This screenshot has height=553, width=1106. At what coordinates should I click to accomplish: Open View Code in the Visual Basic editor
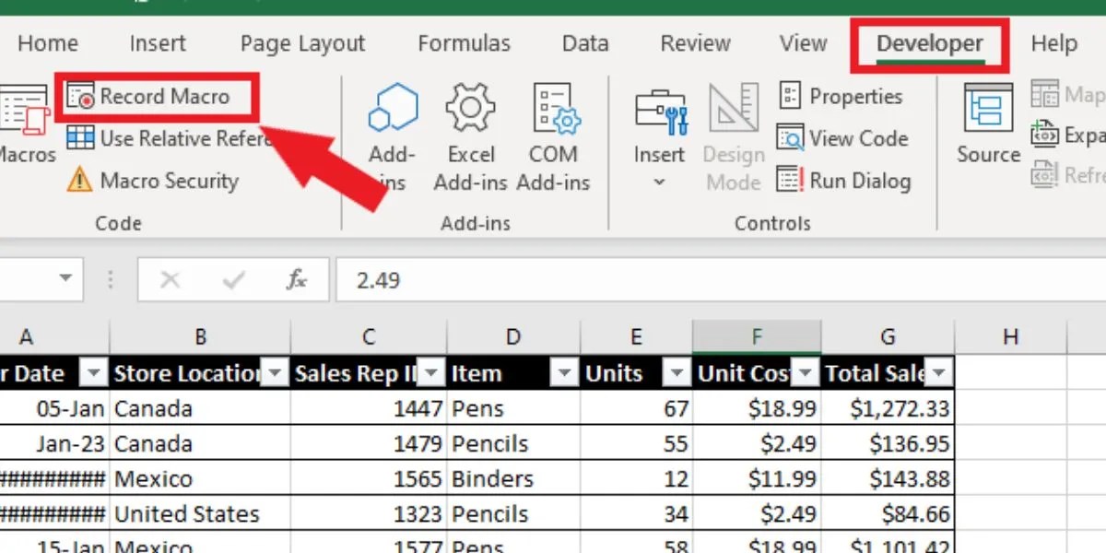pos(791,138)
